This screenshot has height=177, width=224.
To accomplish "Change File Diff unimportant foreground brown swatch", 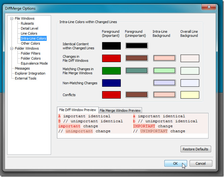I will click(137, 58).
